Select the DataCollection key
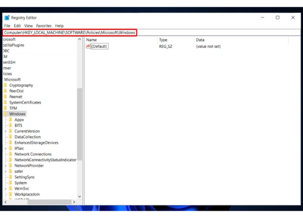Viewport: 303px width, 220px height. click(x=28, y=137)
